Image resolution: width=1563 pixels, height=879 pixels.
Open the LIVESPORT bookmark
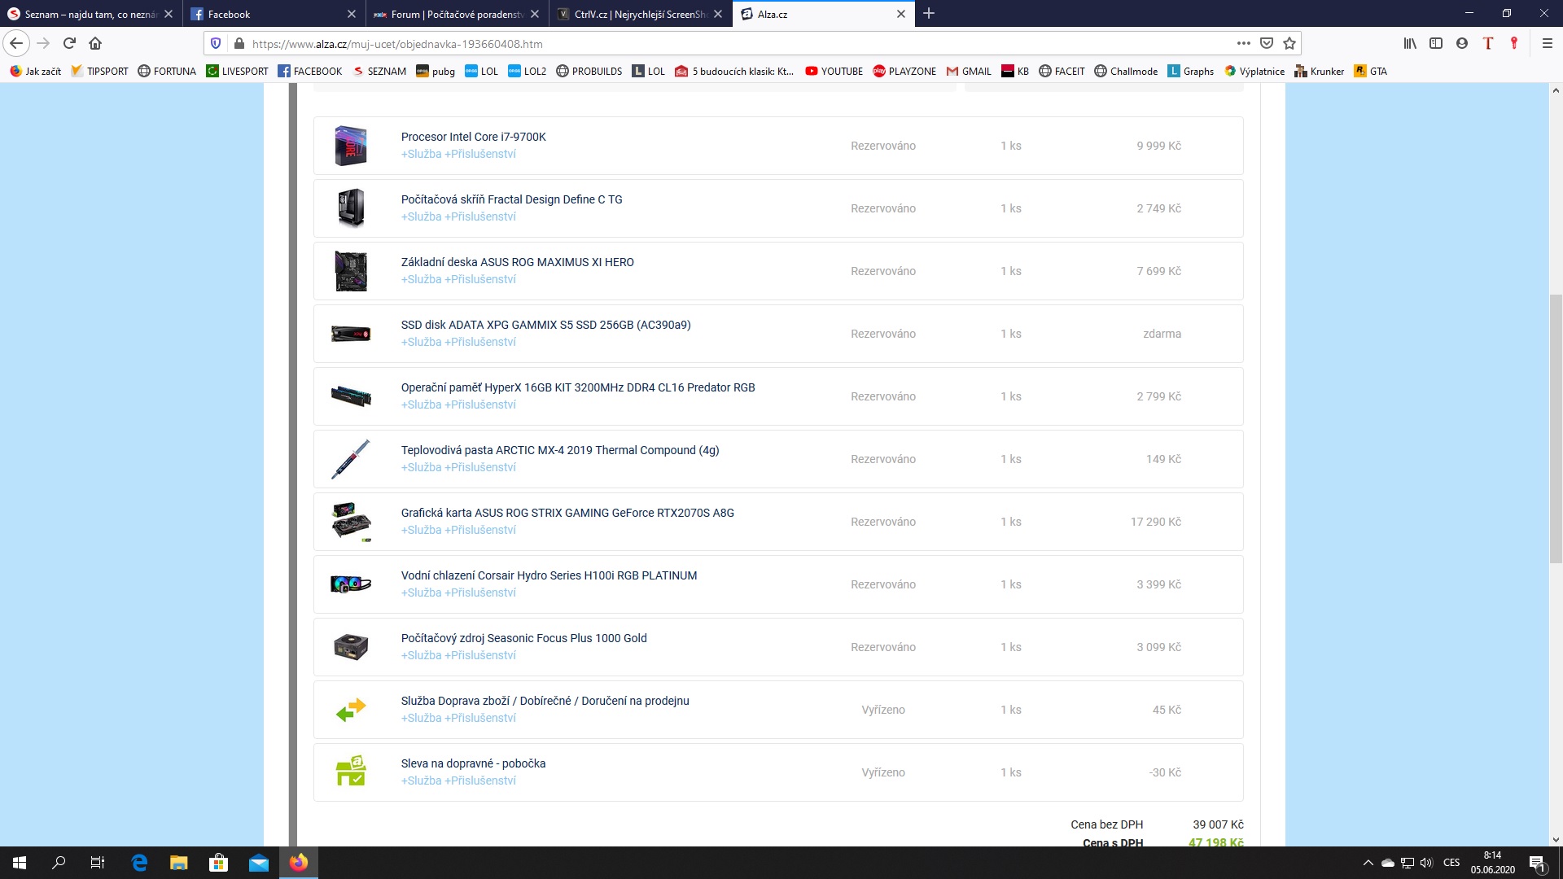tap(237, 71)
